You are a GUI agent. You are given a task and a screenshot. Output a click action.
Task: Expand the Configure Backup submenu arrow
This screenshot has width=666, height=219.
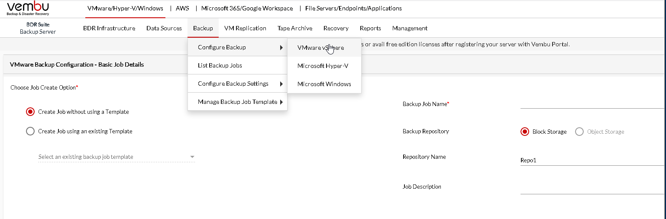coord(281,47)
